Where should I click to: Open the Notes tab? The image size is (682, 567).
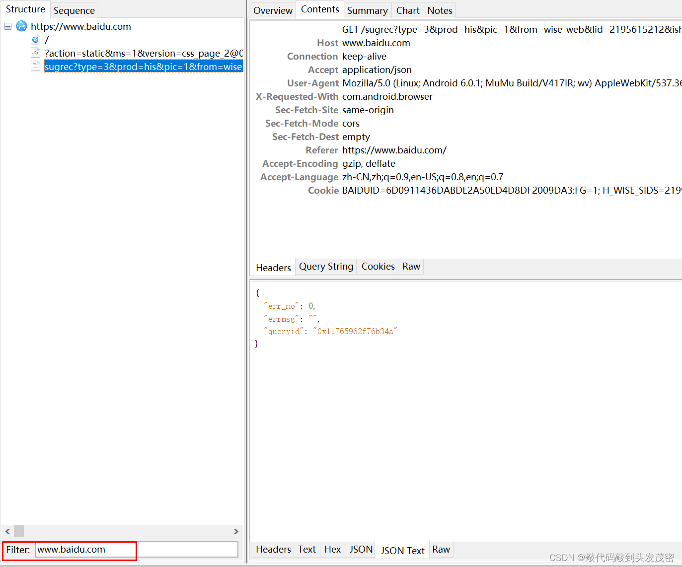tap(440, 10)
